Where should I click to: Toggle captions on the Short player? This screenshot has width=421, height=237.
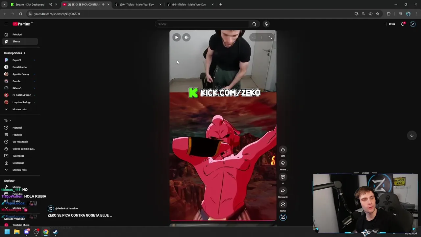click(x=253, y=38)
